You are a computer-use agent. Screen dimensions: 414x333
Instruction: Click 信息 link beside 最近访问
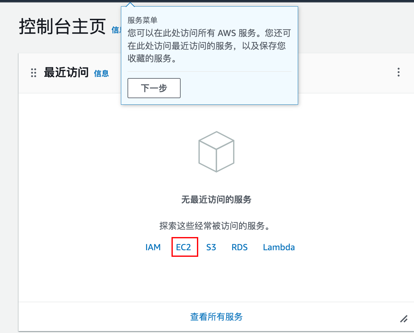101,73
